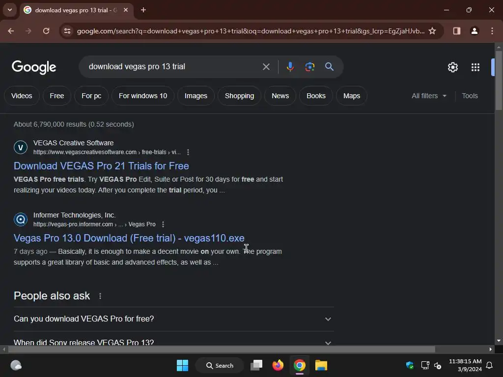This screenshot has width=503, height=377.
Task: Switch to Maps results
Action: pyautogui.click(x=352, y=96)
